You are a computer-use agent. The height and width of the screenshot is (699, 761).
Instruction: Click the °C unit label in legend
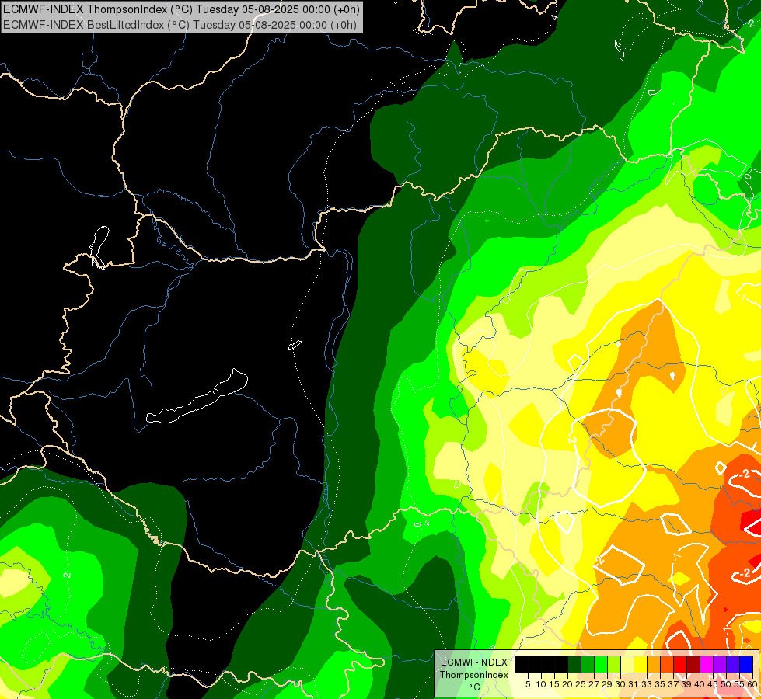[474, 687]
